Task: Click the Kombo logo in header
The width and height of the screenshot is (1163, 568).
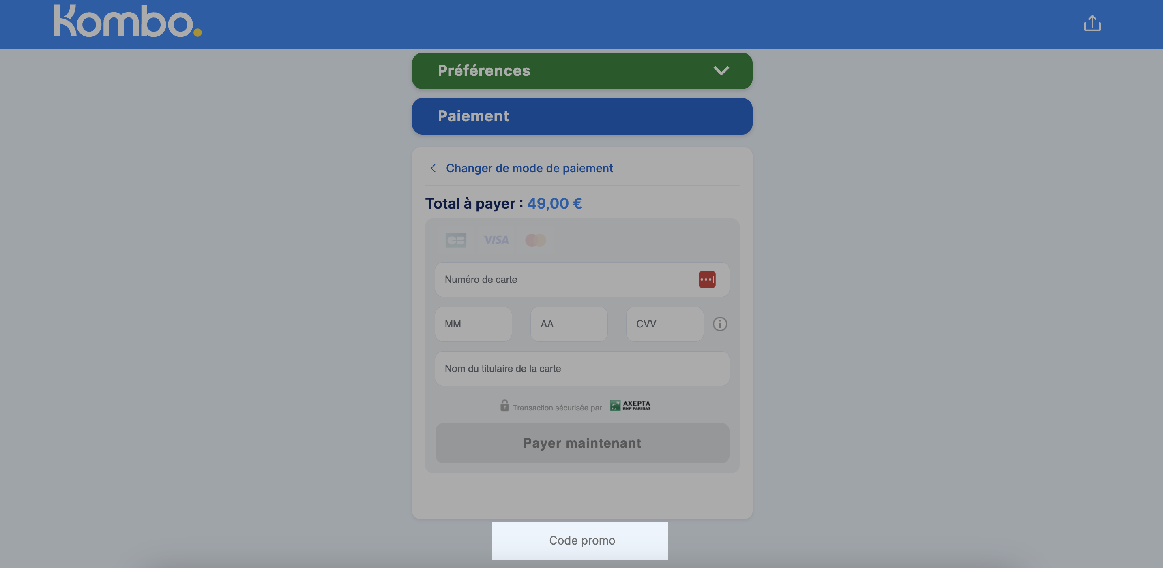Action: pos(128,21)
